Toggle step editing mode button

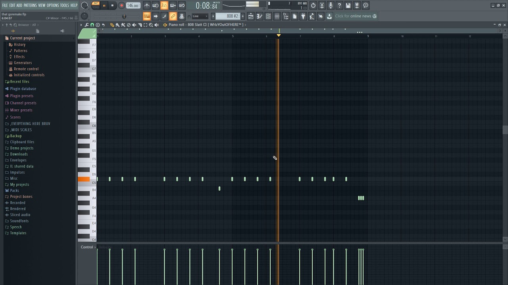point(164,16)
